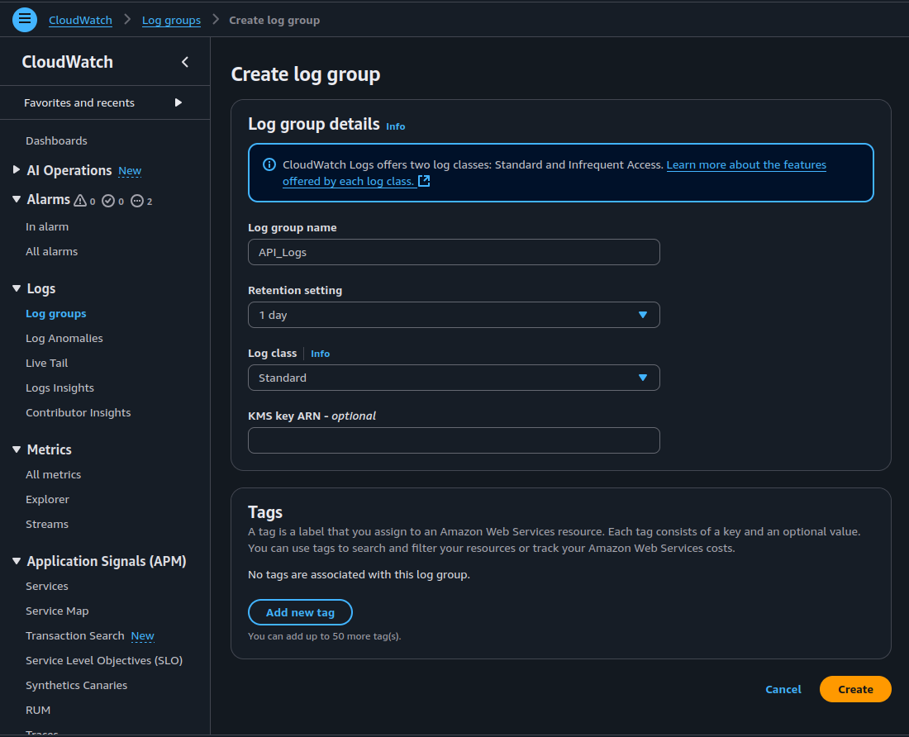909x737 pixels.
Task: Click the blue info circle icon in the banner
Action: (x=269, y=164)
